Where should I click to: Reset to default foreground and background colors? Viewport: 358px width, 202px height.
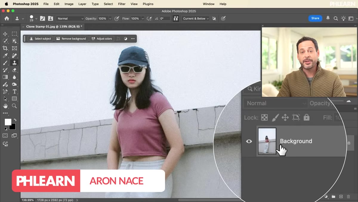[x=5, y=129]
